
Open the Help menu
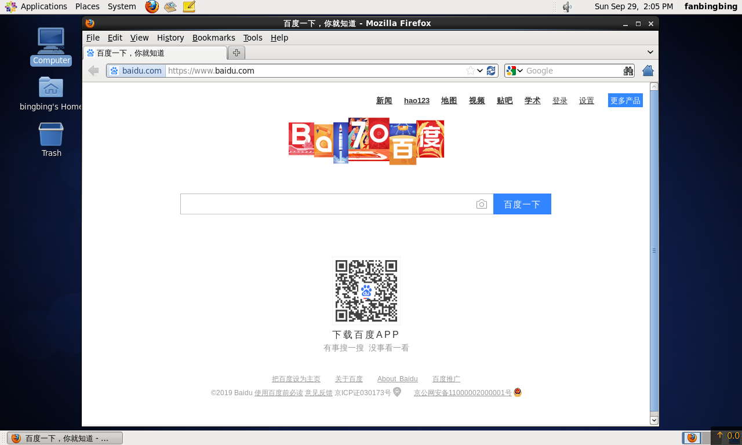coord(279,38)
